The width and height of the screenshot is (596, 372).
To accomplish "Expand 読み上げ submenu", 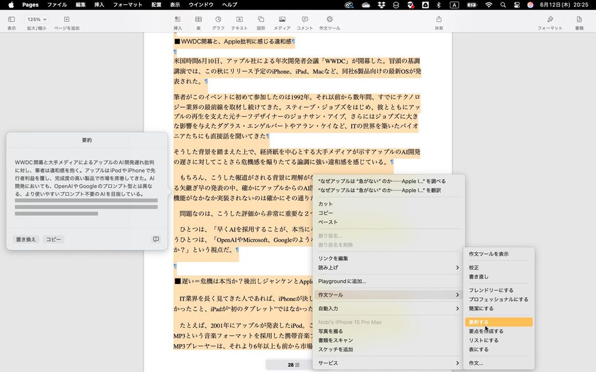I will pos(389,268).
